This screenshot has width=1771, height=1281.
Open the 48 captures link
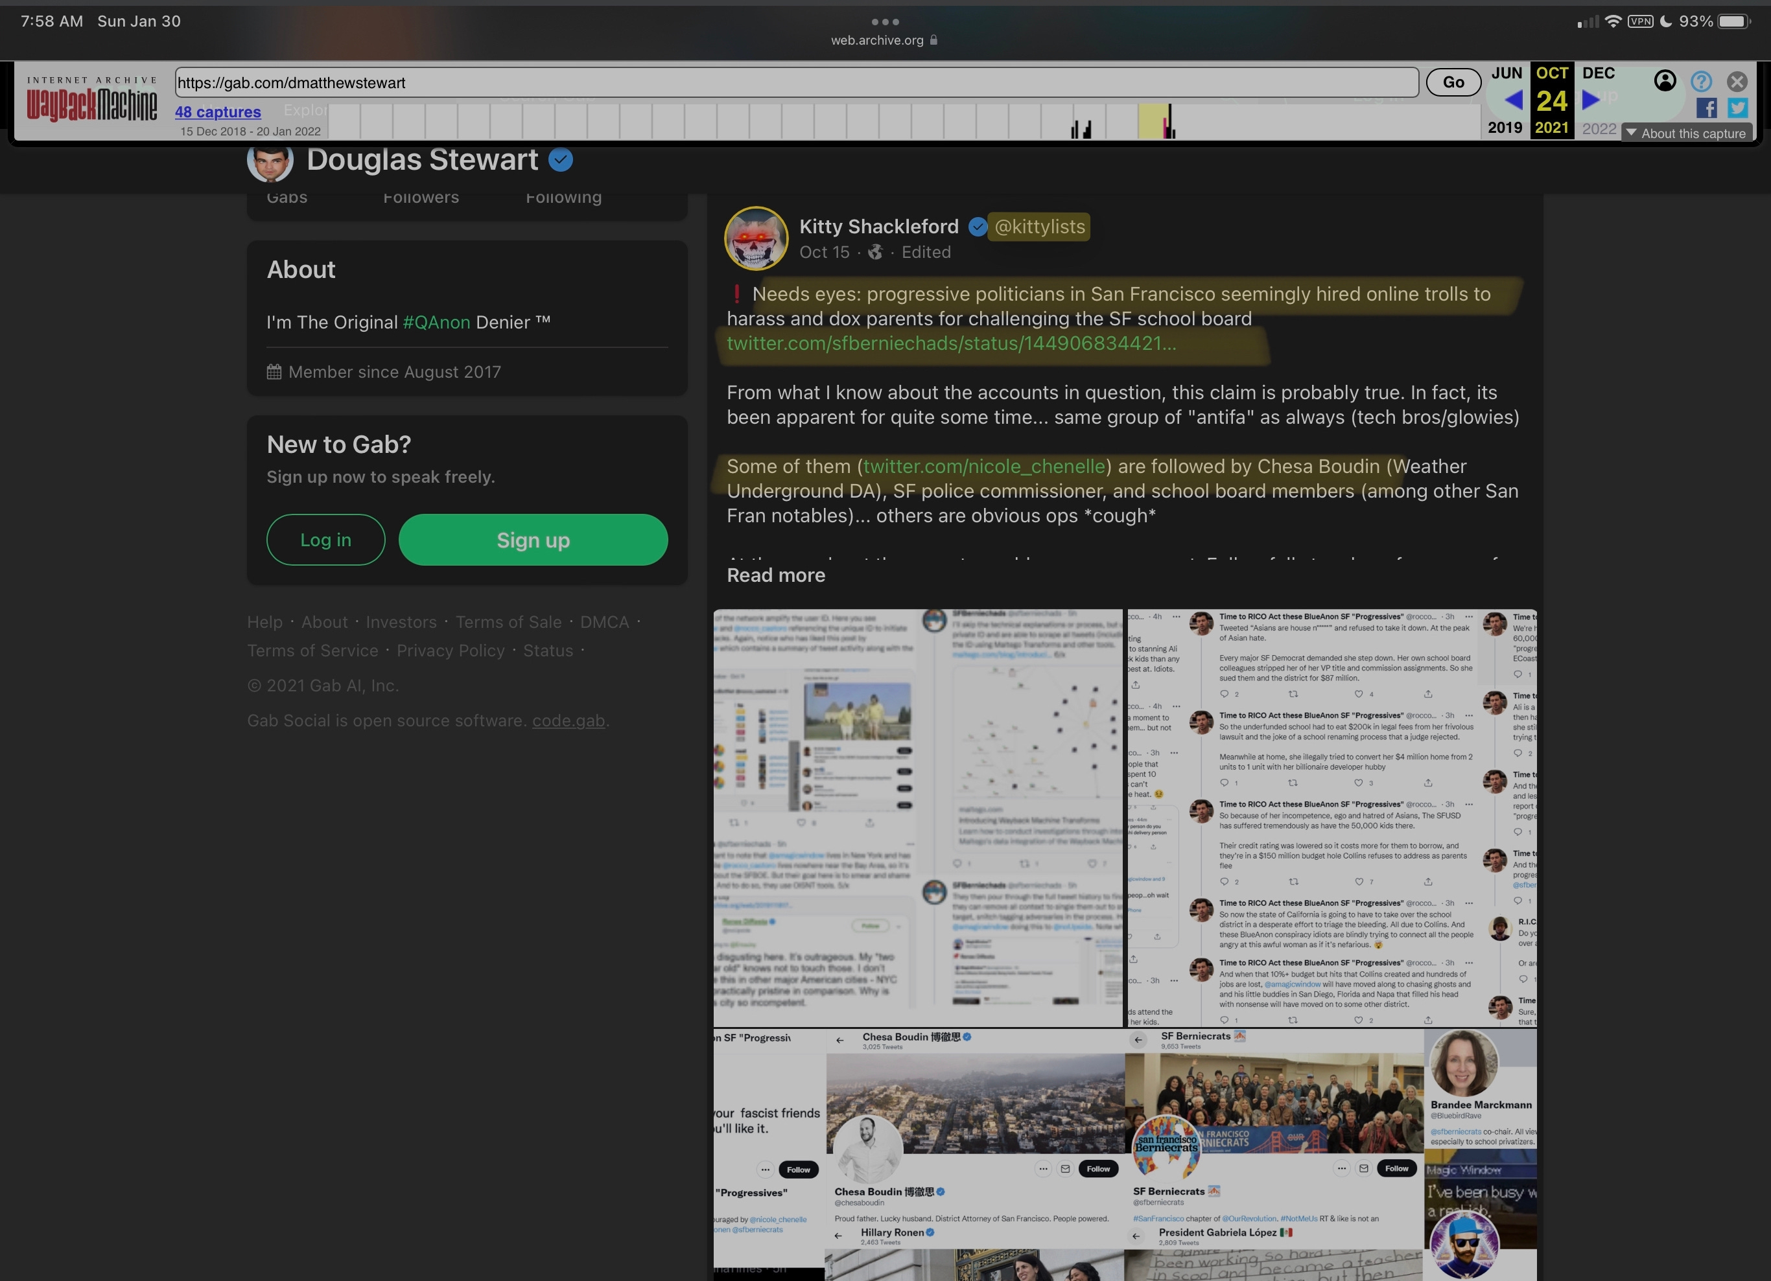click(218, 111)
